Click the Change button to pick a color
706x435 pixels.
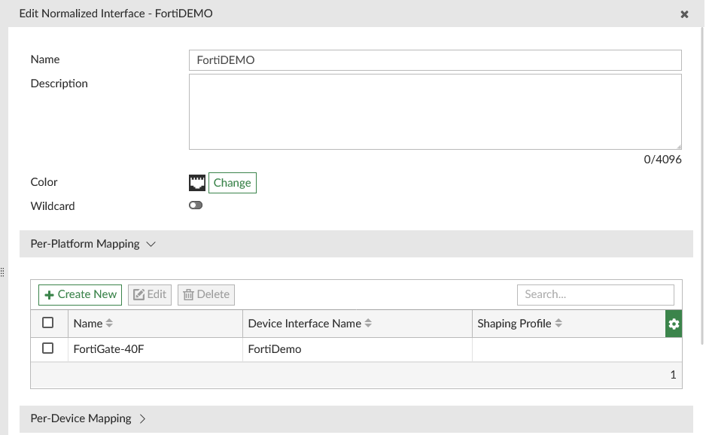pos(232,182)
